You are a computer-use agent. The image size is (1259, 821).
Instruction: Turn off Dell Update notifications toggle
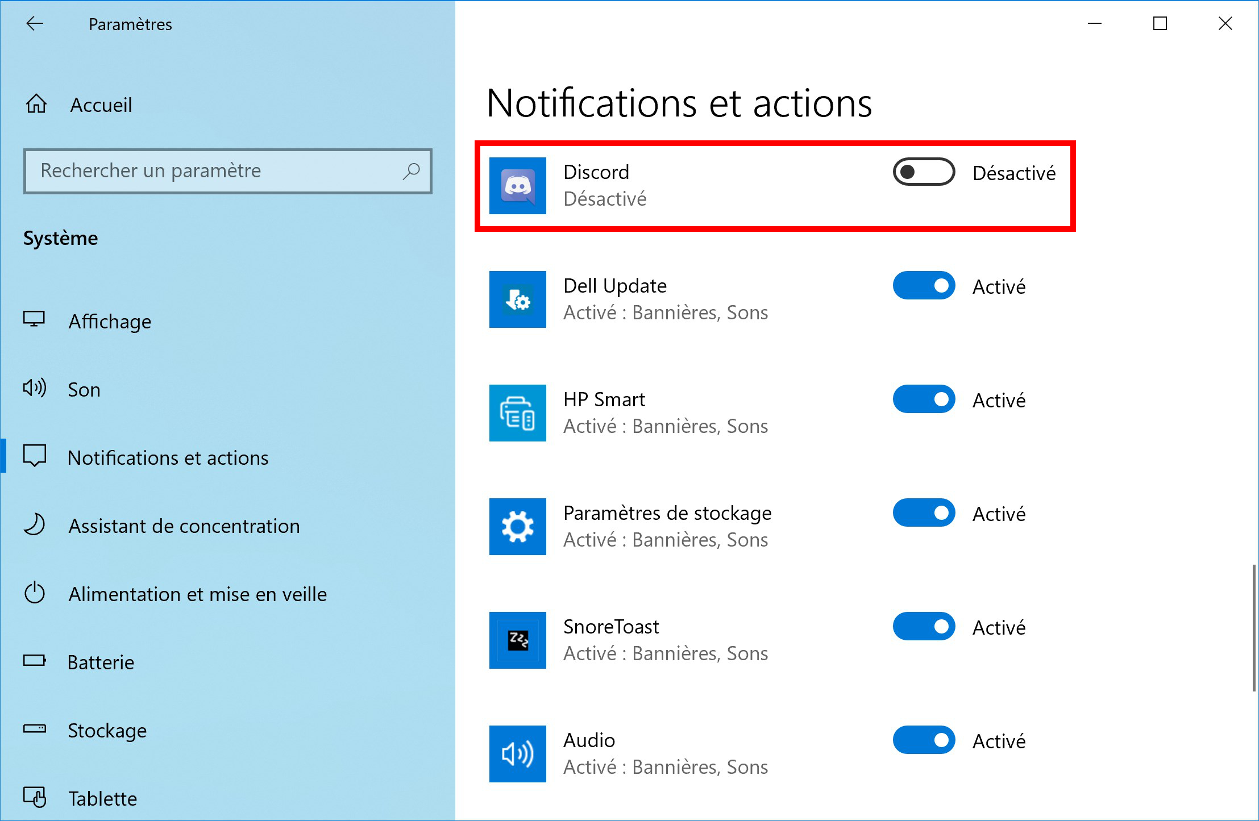click(x=924, y=286)
